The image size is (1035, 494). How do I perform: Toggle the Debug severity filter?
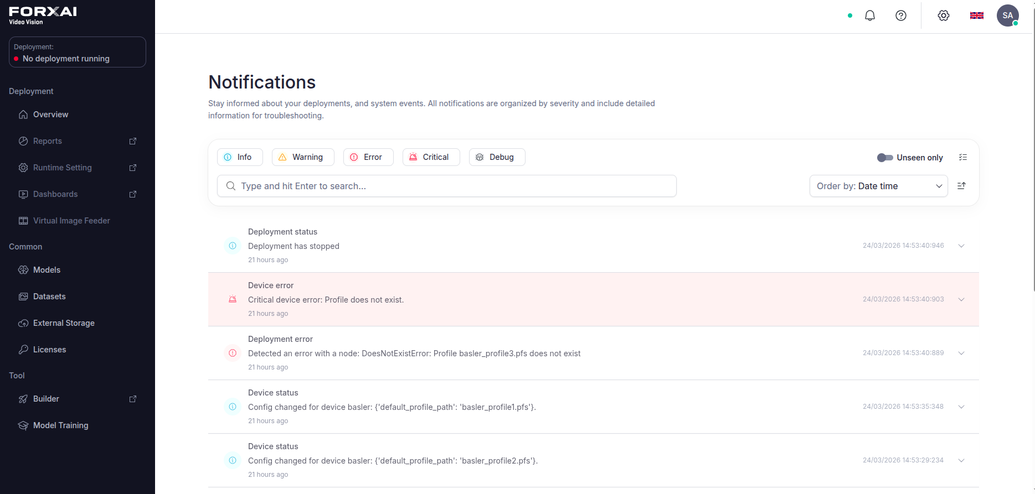(497, 157)
